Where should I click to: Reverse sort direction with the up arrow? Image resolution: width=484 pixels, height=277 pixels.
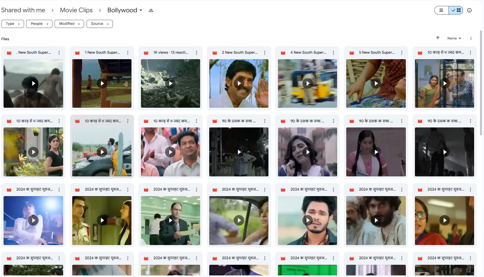coord(437,38)
